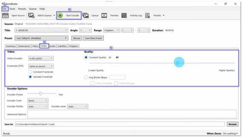Select Variable Framerate radio button
Image resolution: width=242 pixels, height=137 pixels.
[x=30, y=77]
